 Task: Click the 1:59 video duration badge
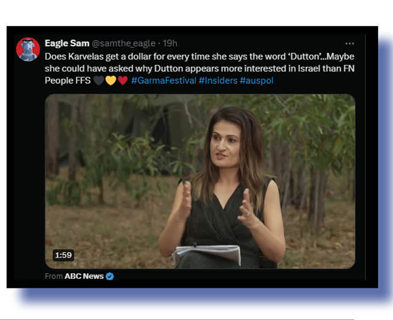[x=63, y=255]
